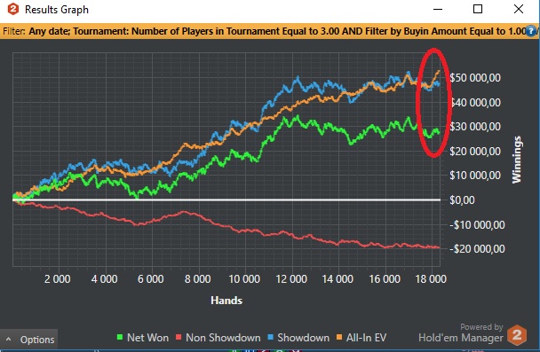Close the Results Graph window
Image resolution: width=540 pixels, height=352 pixels.
(x=519, y=9)
